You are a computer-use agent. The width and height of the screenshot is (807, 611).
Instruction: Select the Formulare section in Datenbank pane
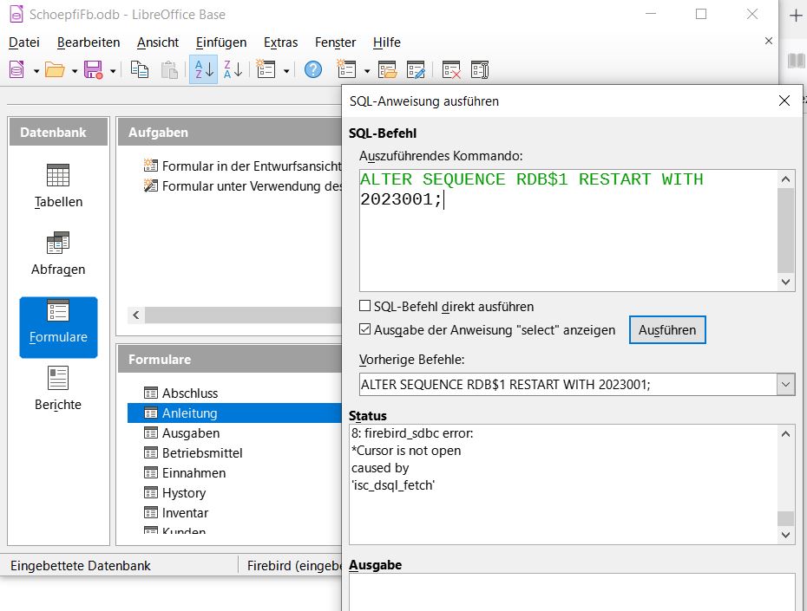tap(58, 328)
